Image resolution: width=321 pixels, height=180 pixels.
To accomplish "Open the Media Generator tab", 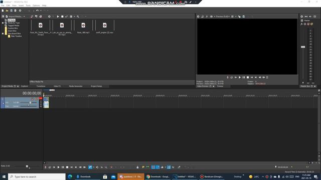I will coord(76,86).
